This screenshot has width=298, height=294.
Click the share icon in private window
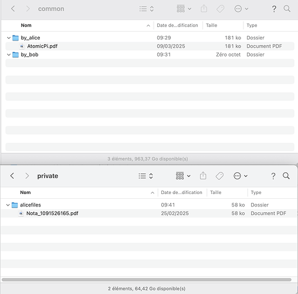click(x=203, y=176)
